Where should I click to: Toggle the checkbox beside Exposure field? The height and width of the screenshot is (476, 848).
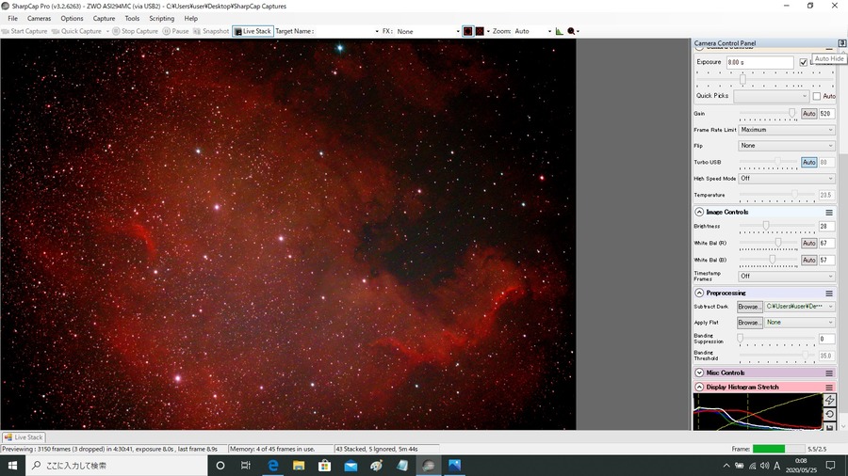click(803, 62)
